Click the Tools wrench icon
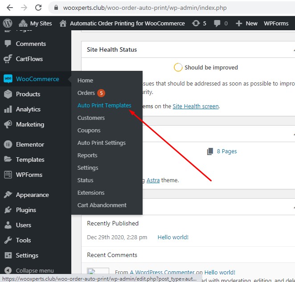Screen dimensions: 295x282 click(8, 240)
